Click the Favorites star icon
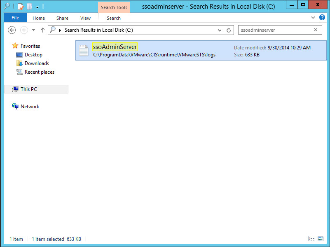The image size is (330, 247). tap(15, 46)
